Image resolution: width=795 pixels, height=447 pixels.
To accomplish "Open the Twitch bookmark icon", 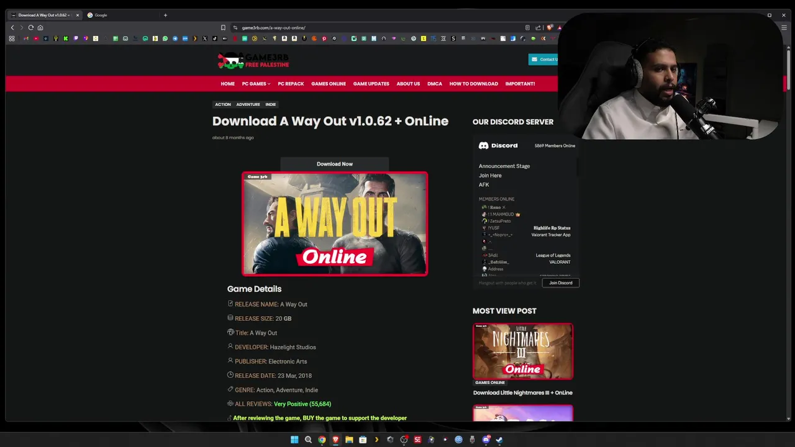I will coord(76,38).
